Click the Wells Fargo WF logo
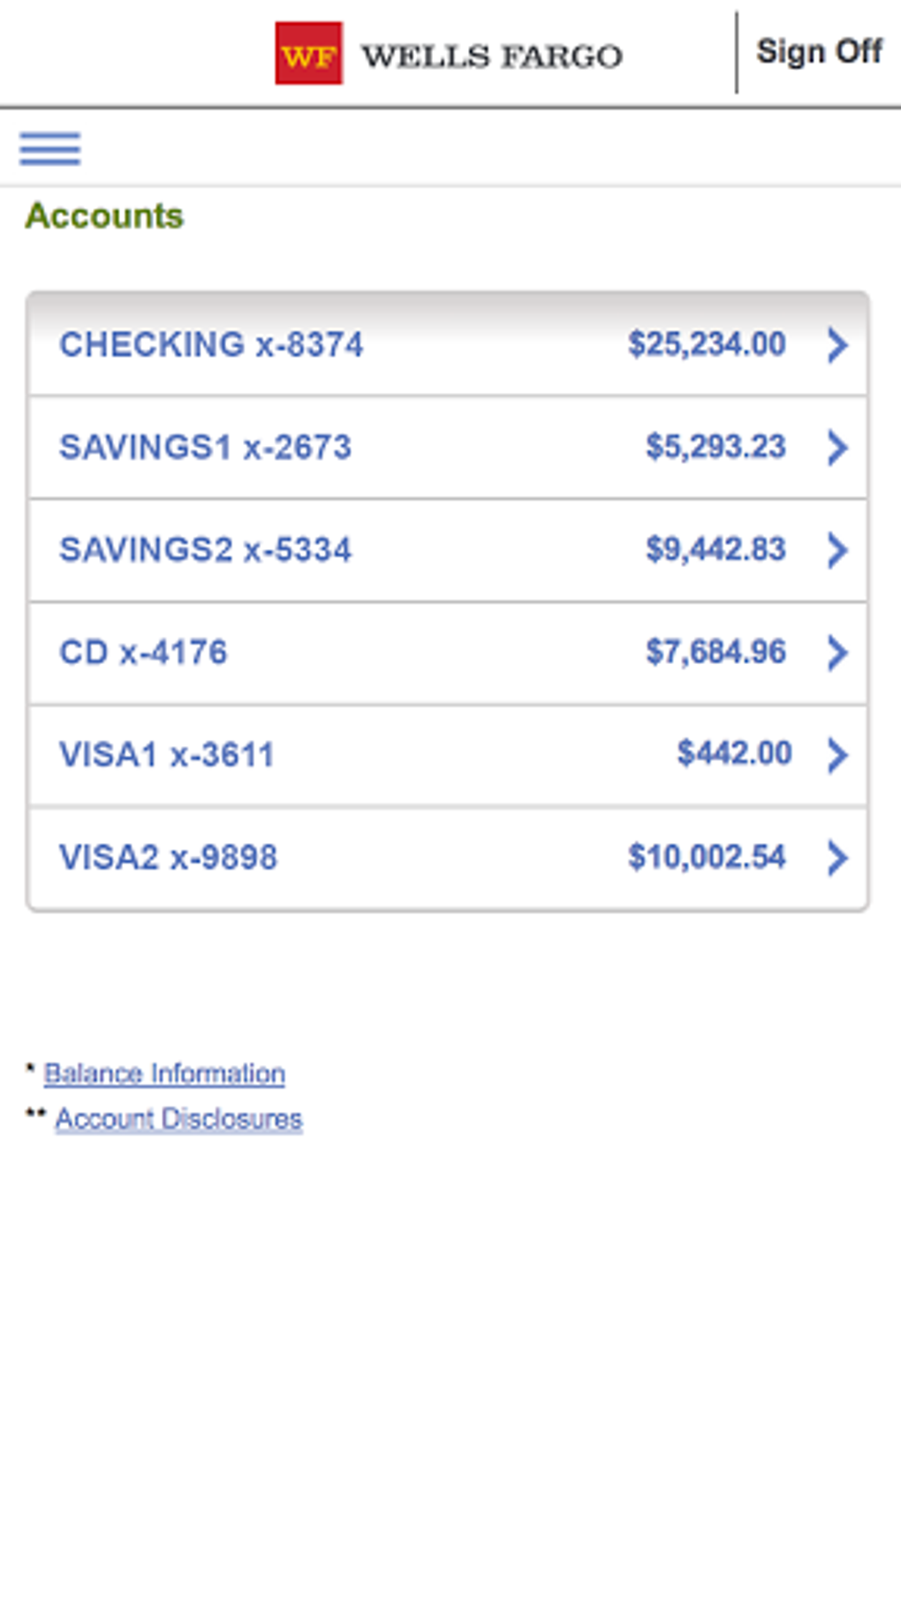This screenshot has height=1601, width=901. tap(308, 54)
